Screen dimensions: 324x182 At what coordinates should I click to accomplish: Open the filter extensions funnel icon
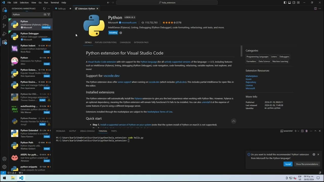[x=49, y=15]
